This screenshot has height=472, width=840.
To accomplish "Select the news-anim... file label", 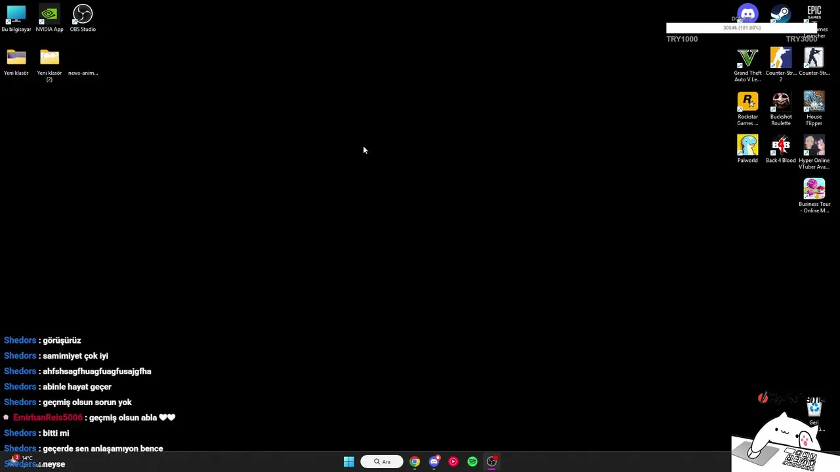I will (83, 73).
